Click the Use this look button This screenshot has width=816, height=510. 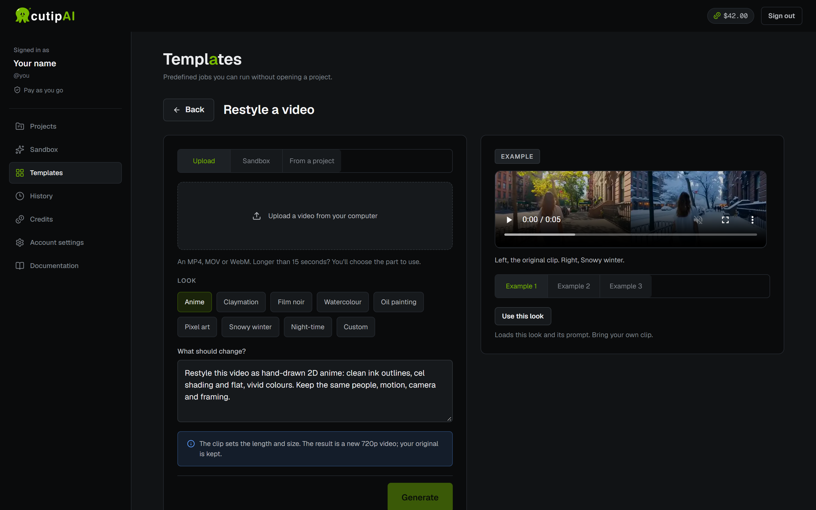point(523,316)
